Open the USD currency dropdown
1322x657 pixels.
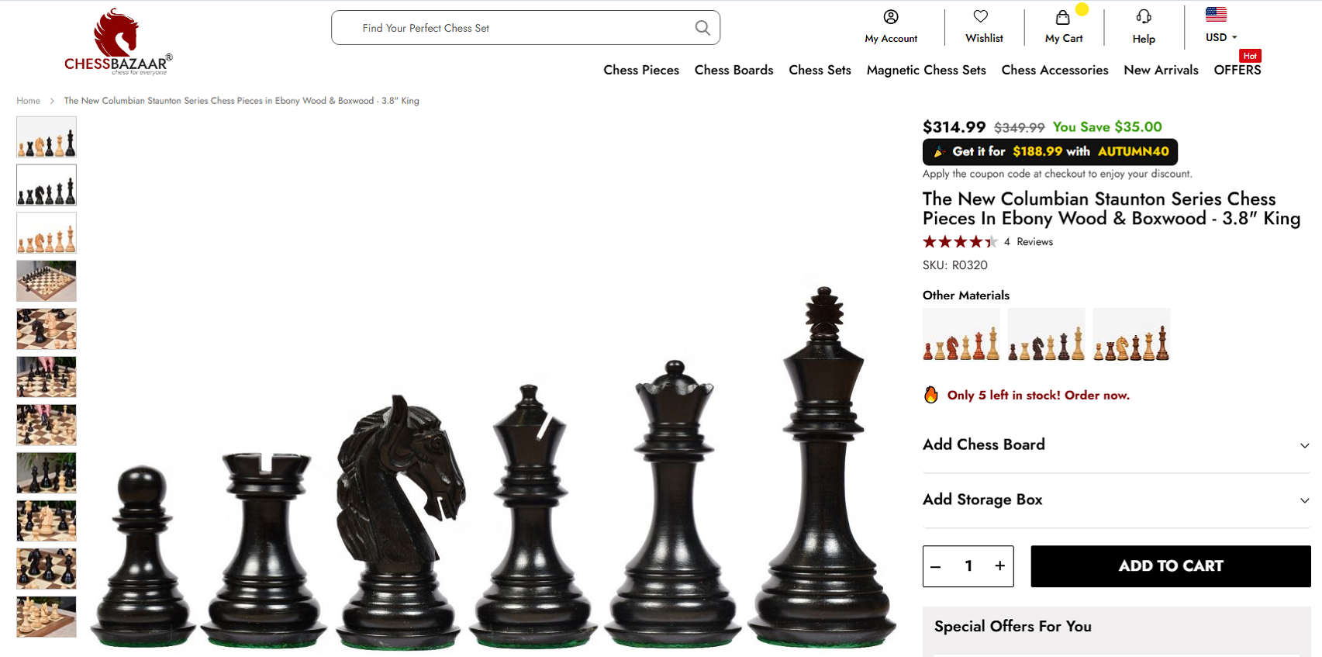click(x=1221, y=37)
